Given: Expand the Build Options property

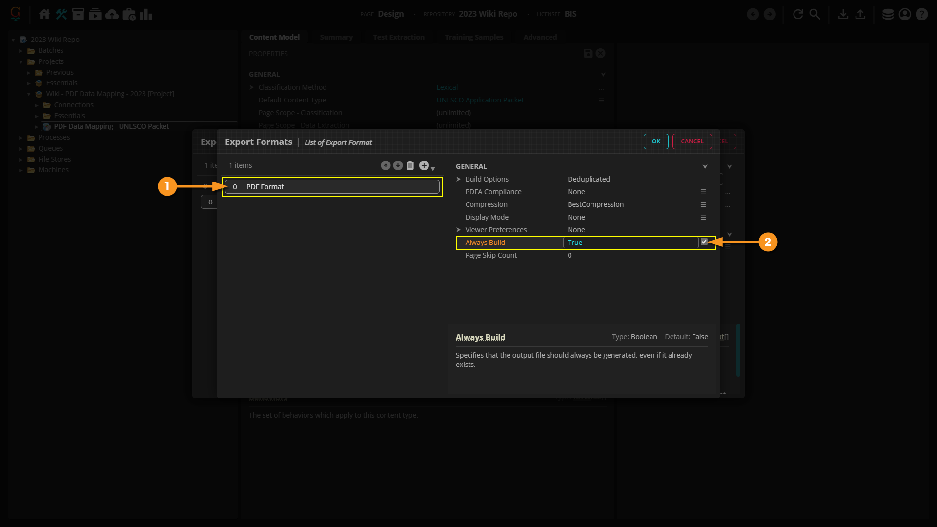Looking at the screenshot, I should point(459,179).
